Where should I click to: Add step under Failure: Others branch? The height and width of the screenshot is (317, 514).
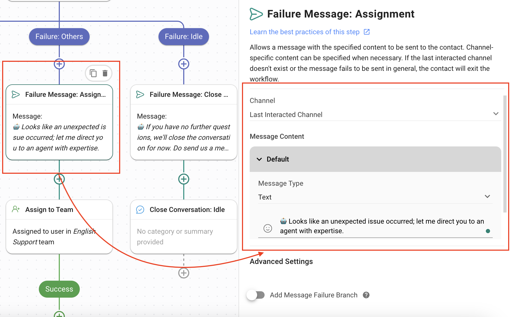pyautogui.click(x=59, y=64)
